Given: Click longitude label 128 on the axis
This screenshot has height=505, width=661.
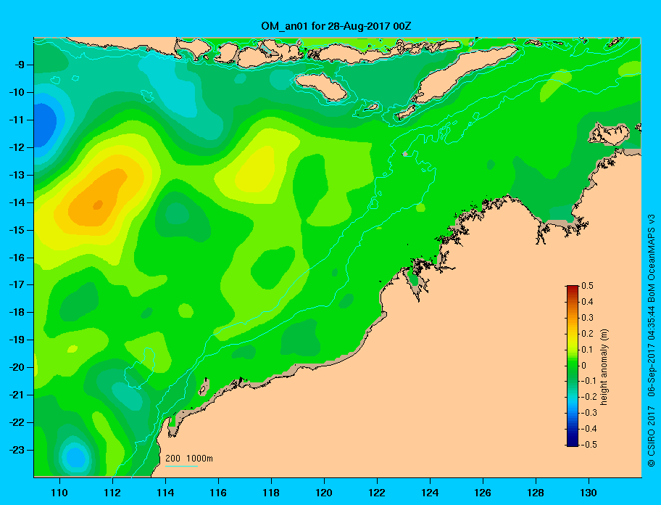Looking at the screenshot, I should pos(536,493).
